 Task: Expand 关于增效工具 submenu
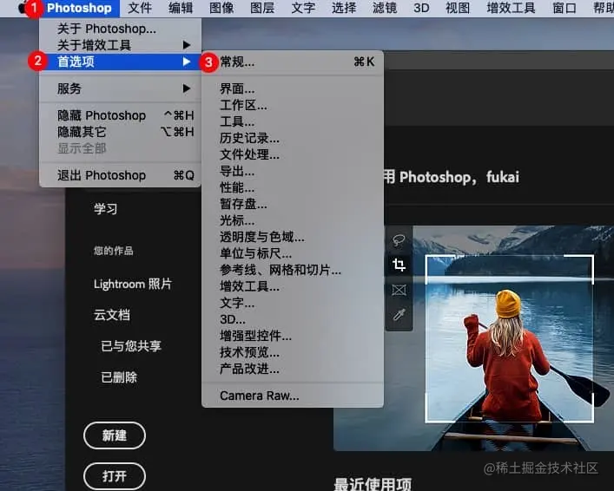[120, 45]
